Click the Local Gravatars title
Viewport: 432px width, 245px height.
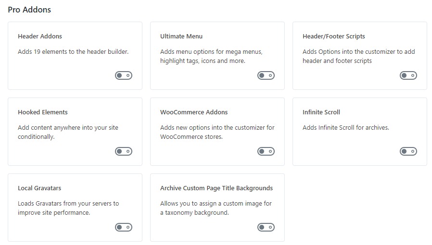coord(39,188)
